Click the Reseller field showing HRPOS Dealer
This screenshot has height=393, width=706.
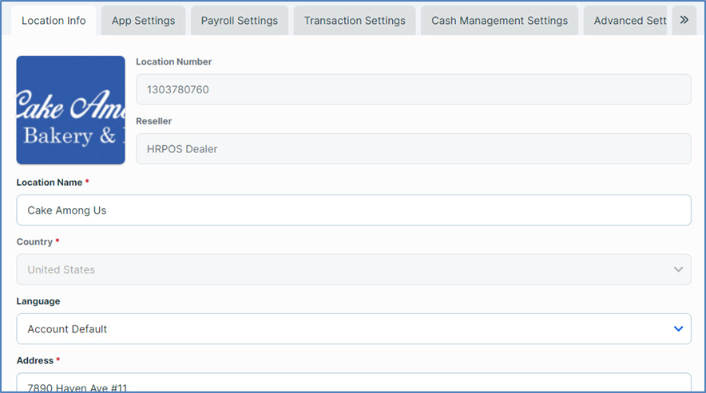pos(413,148)
